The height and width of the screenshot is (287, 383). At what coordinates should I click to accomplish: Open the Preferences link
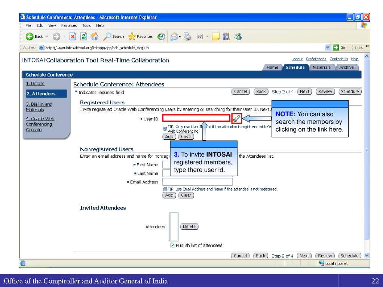click(x=316, y=59)
